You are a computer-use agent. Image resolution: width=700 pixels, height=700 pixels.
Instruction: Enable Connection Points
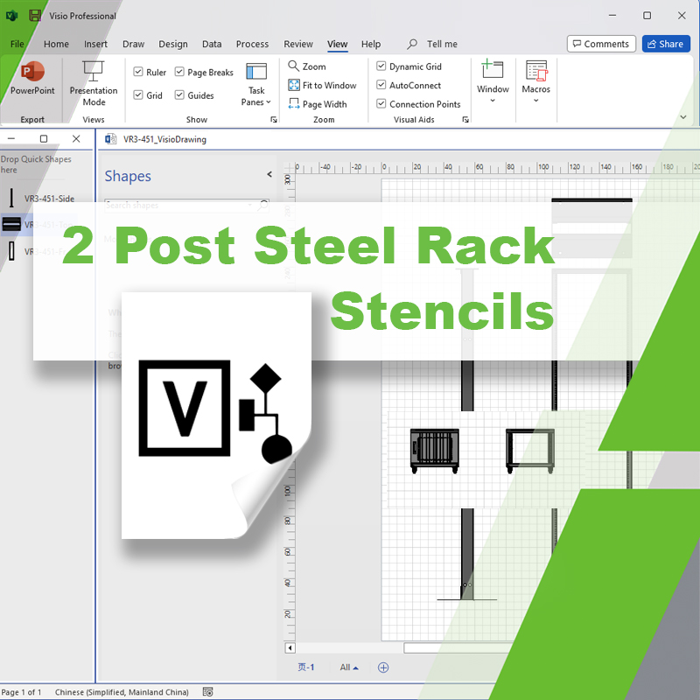(381, 103)
